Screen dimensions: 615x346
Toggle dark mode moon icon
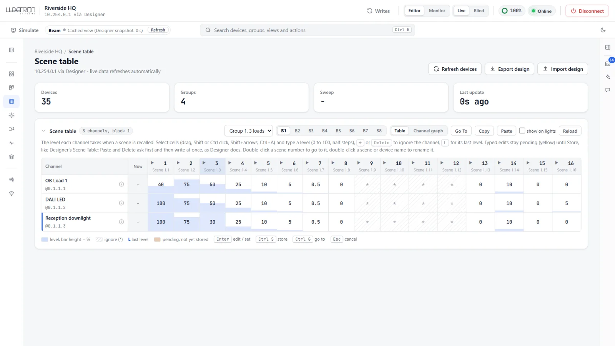pyautogui.click(x=603, y=30)
